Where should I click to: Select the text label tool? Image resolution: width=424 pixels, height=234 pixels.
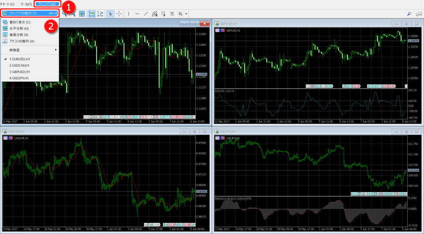[x=171, y=14]
